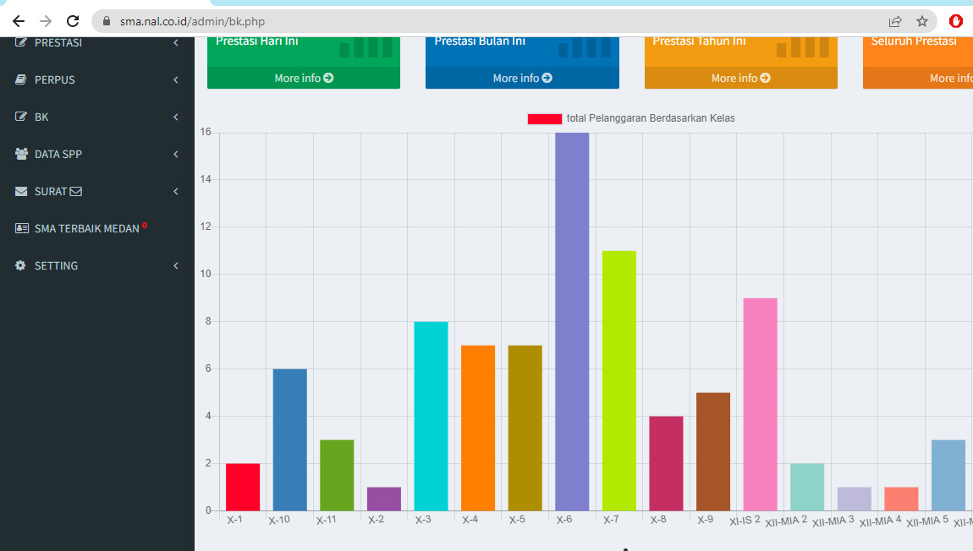Click the Perpus book icon in sidebar

tap(21, 79)
